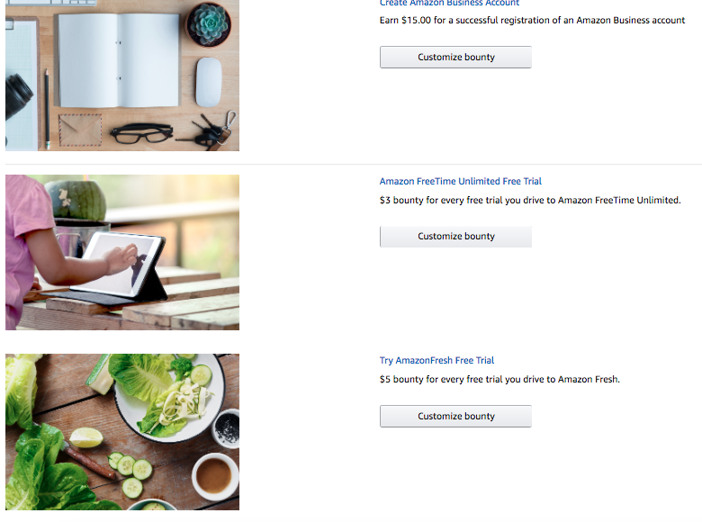The image size is (702, 522).
Task: Click the child using tablet image
Action: 122,253
